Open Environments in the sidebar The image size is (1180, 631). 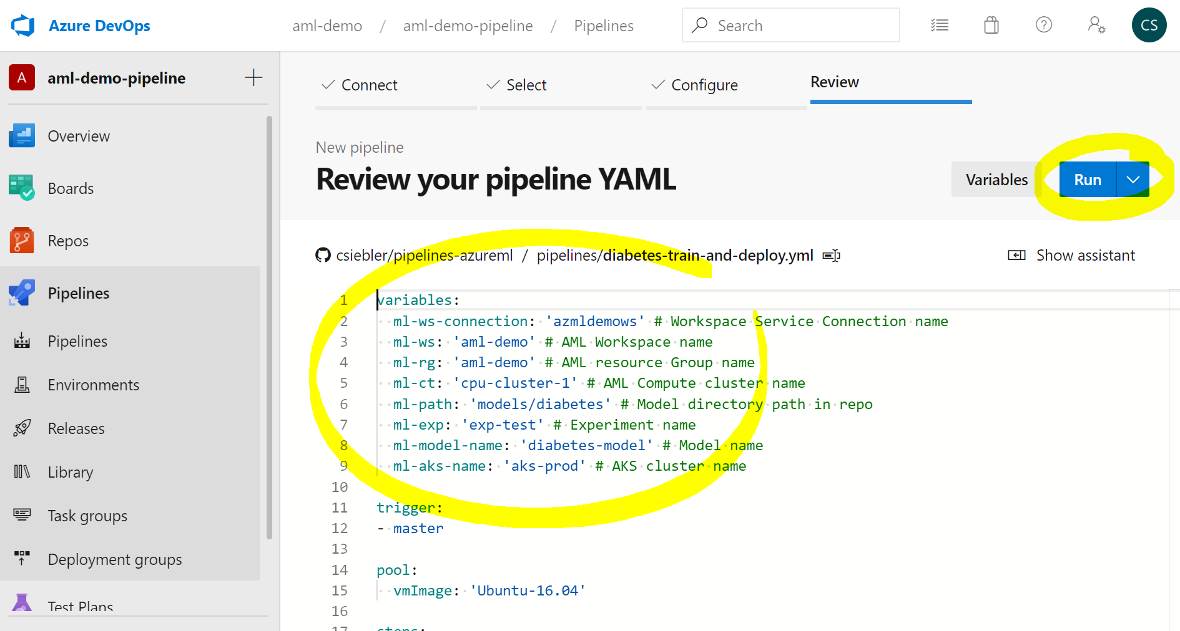(x=130, y=385)
